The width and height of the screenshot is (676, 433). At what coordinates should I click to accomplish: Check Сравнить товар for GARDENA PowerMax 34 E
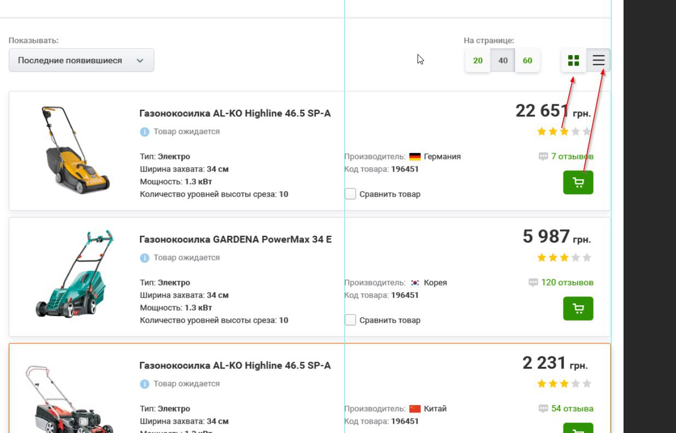point(350,320)
